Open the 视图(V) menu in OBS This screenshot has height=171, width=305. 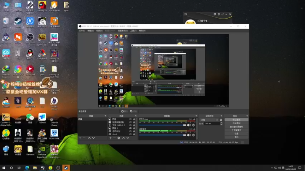pos(99,31)
